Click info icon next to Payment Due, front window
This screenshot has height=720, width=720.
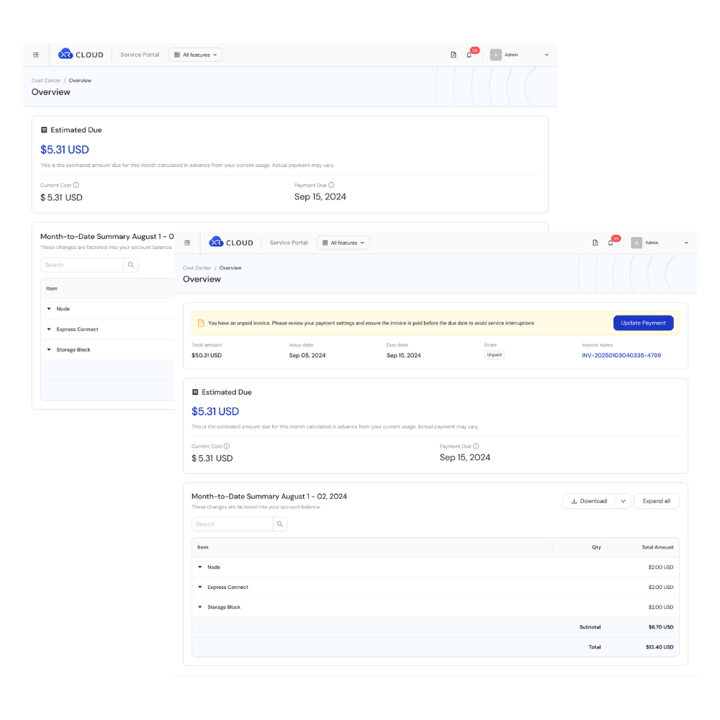click(x=476, y=446)
